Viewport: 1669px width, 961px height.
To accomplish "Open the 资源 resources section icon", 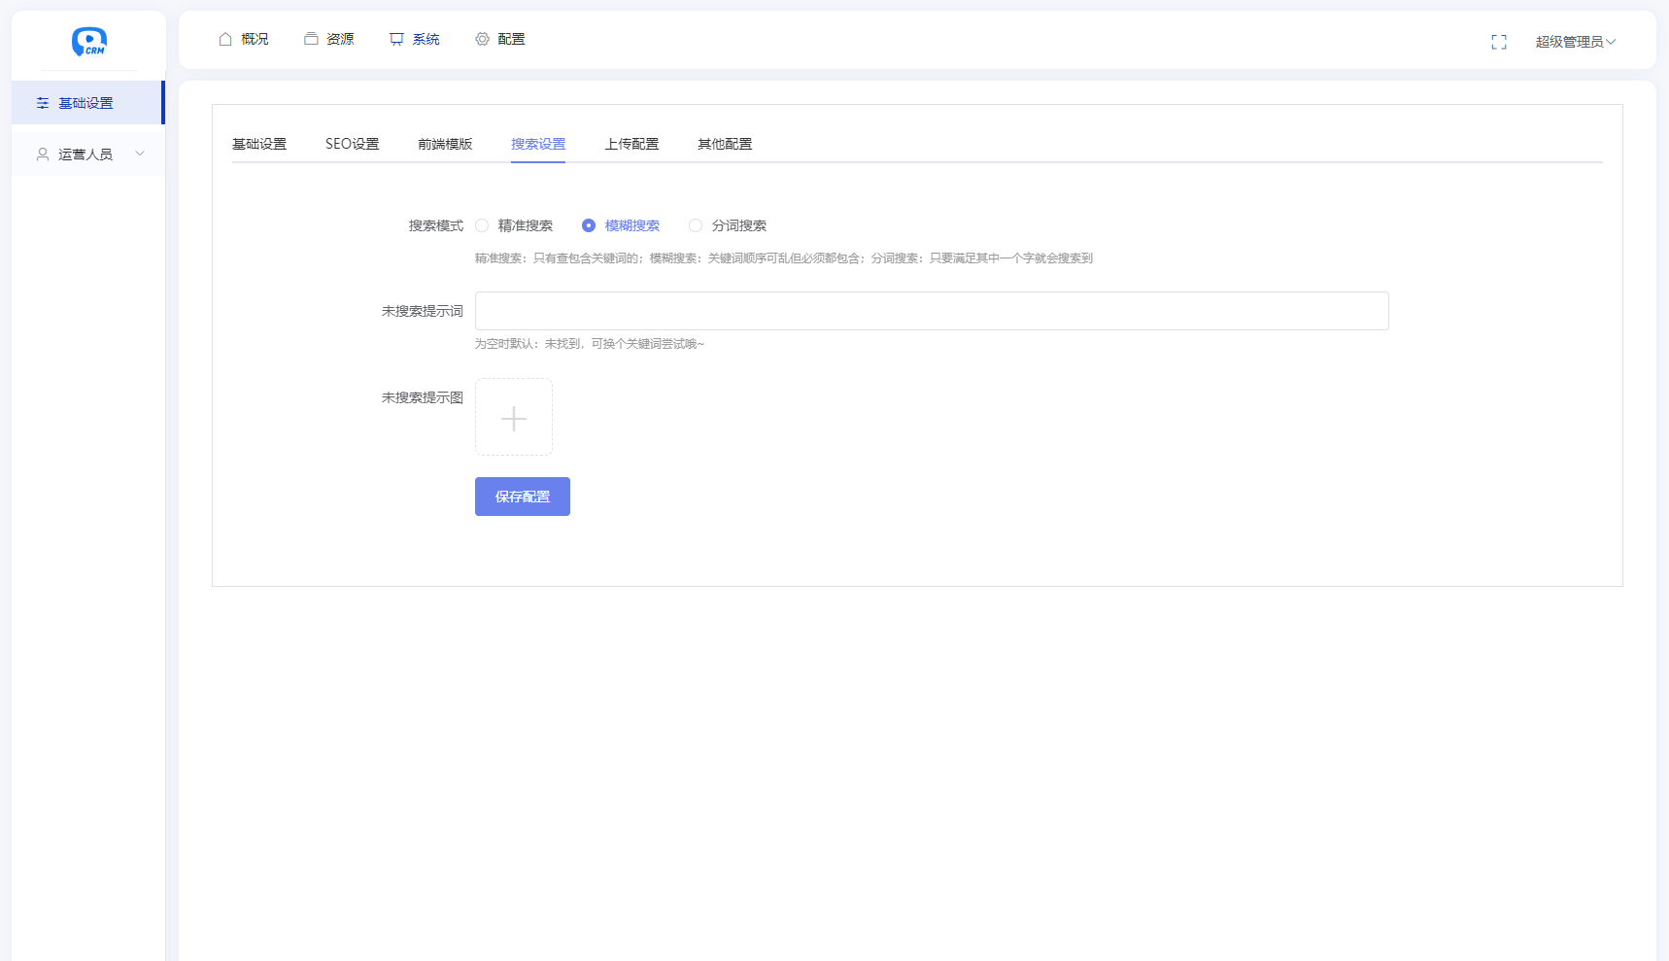I will click(x=310, y=38).
